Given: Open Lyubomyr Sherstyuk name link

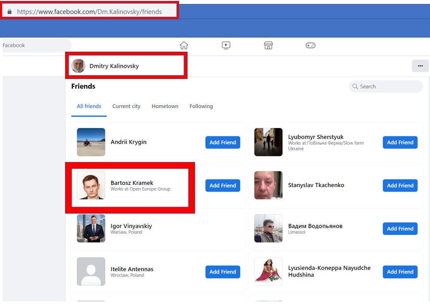Looking at the screenshot, I should click(x=316, y=137).
